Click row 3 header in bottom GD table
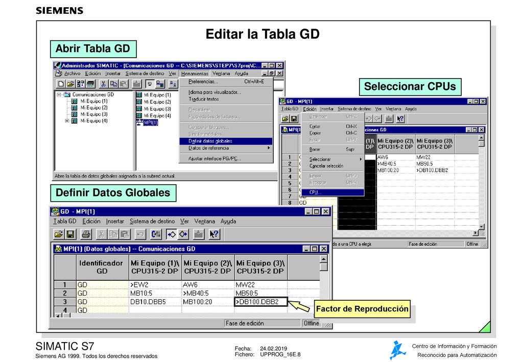 pos(65,302)
